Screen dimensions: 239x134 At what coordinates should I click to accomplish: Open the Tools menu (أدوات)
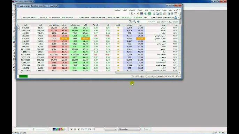pos(152,10)
